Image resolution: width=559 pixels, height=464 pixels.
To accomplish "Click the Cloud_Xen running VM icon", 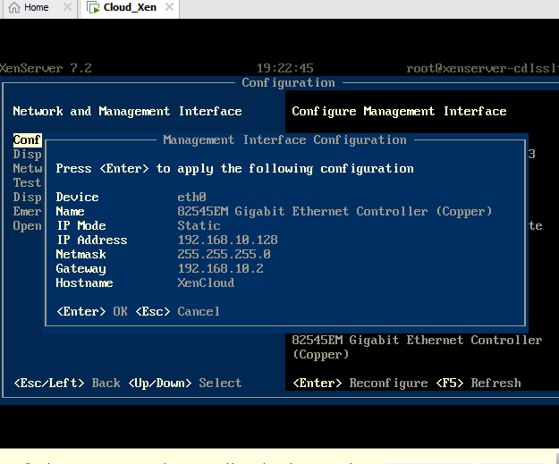I will [93, 7].
